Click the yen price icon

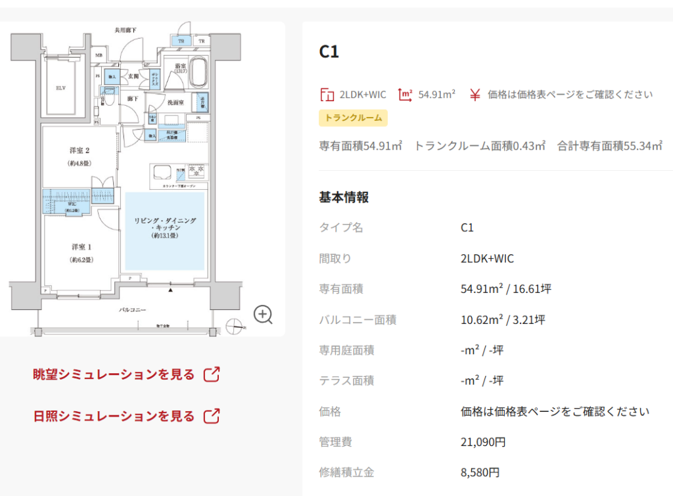click(x=475, y=95)
